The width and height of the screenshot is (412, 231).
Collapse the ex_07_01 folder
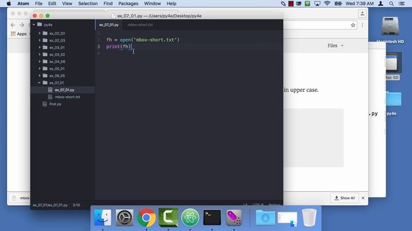[x=39, y=83]
